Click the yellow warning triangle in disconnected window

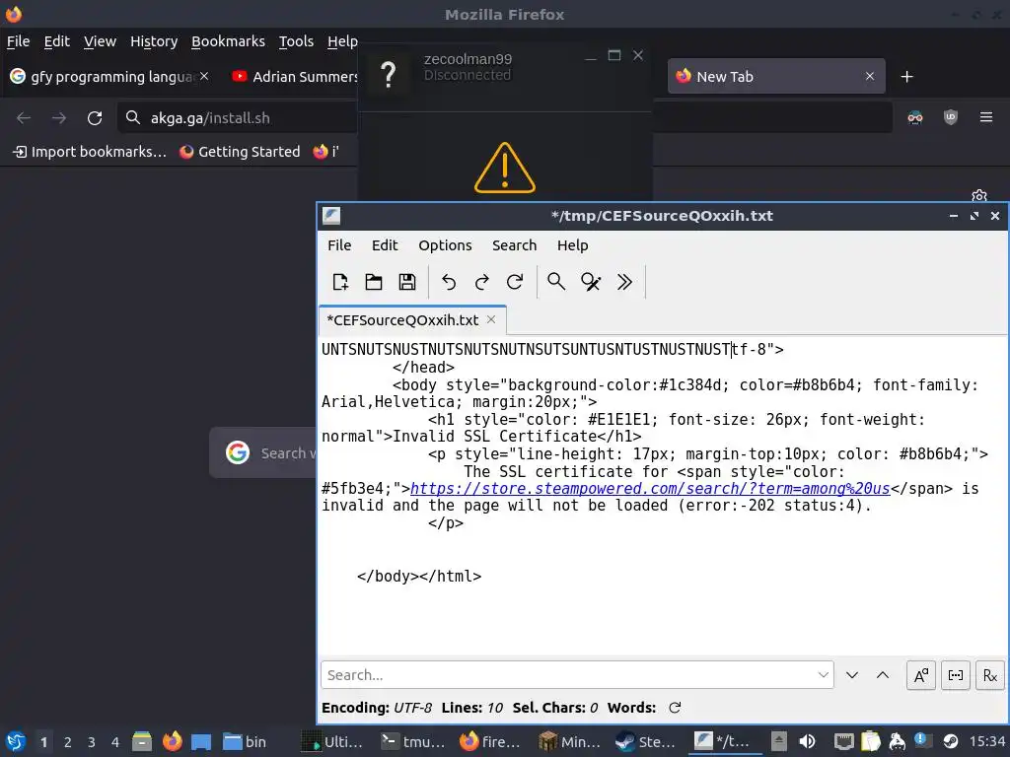[505, 168]
